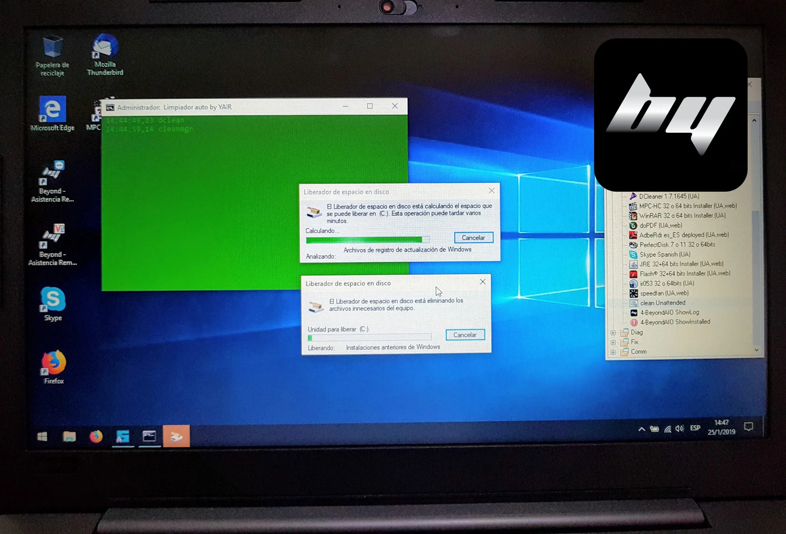The image size is (786, 534).
Task: Cancel the Calculando disk cleanup dialog
Action: [x=473, y=238]
